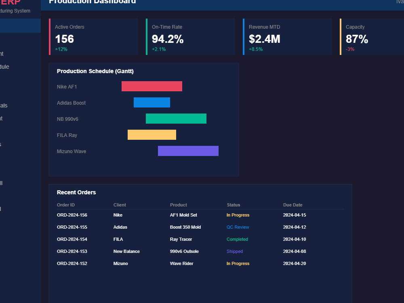Select the blue Adidas Boost Gantt bar
The height and width of the screenshot is (303, 404).
pyautogui.click(x=152, y=102)
